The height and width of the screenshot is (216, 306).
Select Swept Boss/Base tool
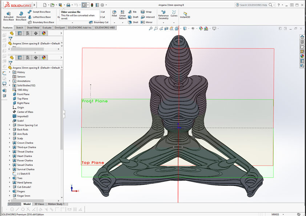tap(39, 12)
